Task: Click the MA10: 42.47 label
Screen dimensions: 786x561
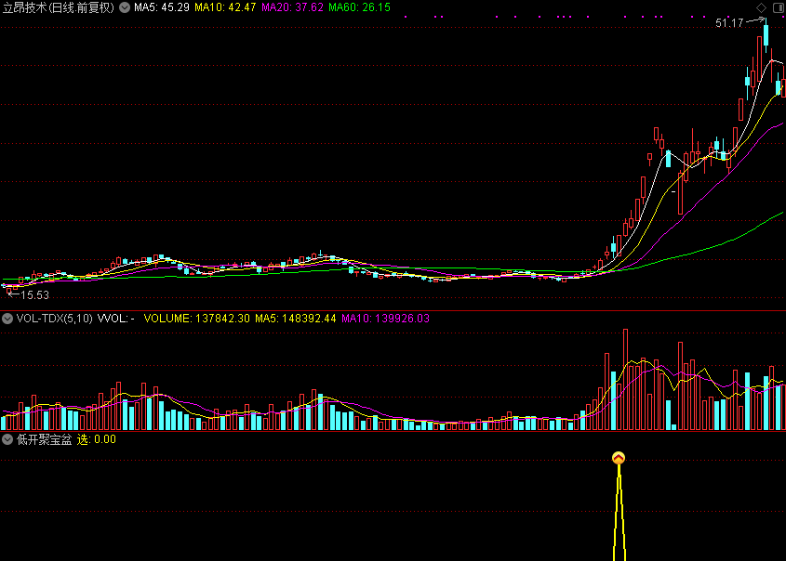Action: click(225, 7)
